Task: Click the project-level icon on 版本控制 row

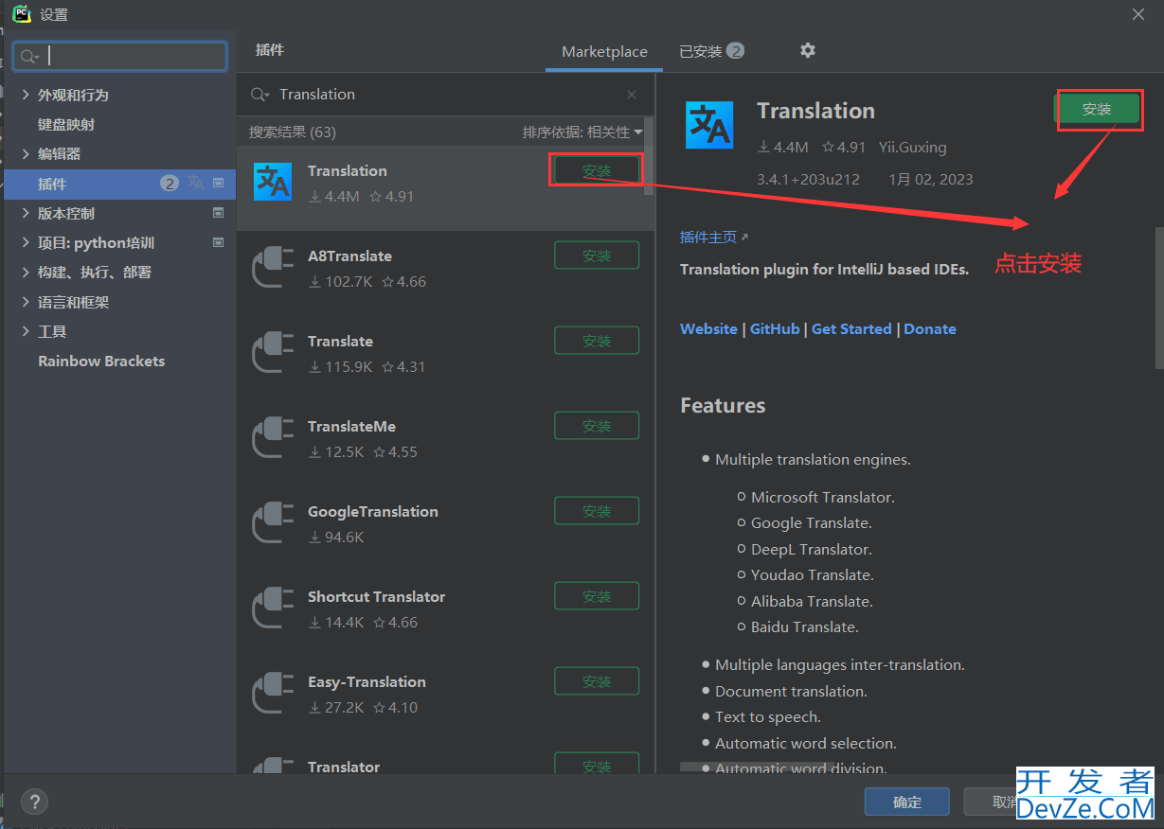Action: pyautogui.click(x=219, y=213)
